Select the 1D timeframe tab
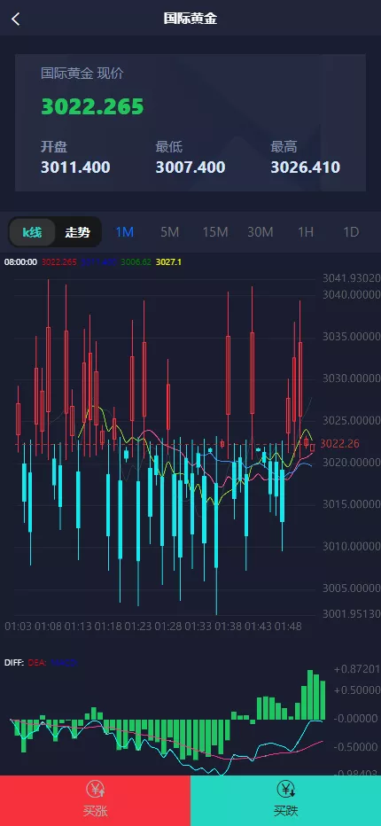Viewport: 381px width, 826px height. (351, 232)
